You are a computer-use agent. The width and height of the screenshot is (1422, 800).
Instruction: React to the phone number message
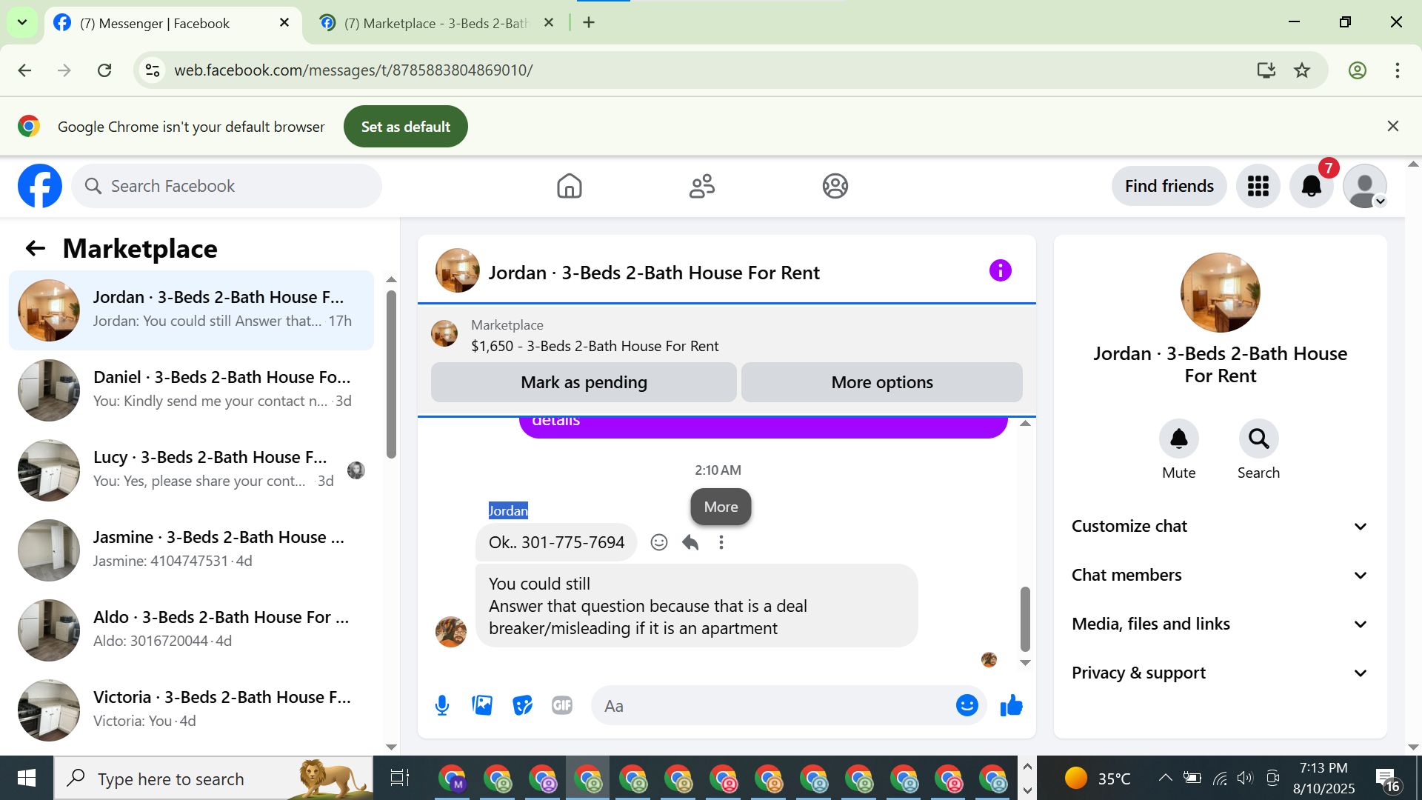tap(658, 542)
